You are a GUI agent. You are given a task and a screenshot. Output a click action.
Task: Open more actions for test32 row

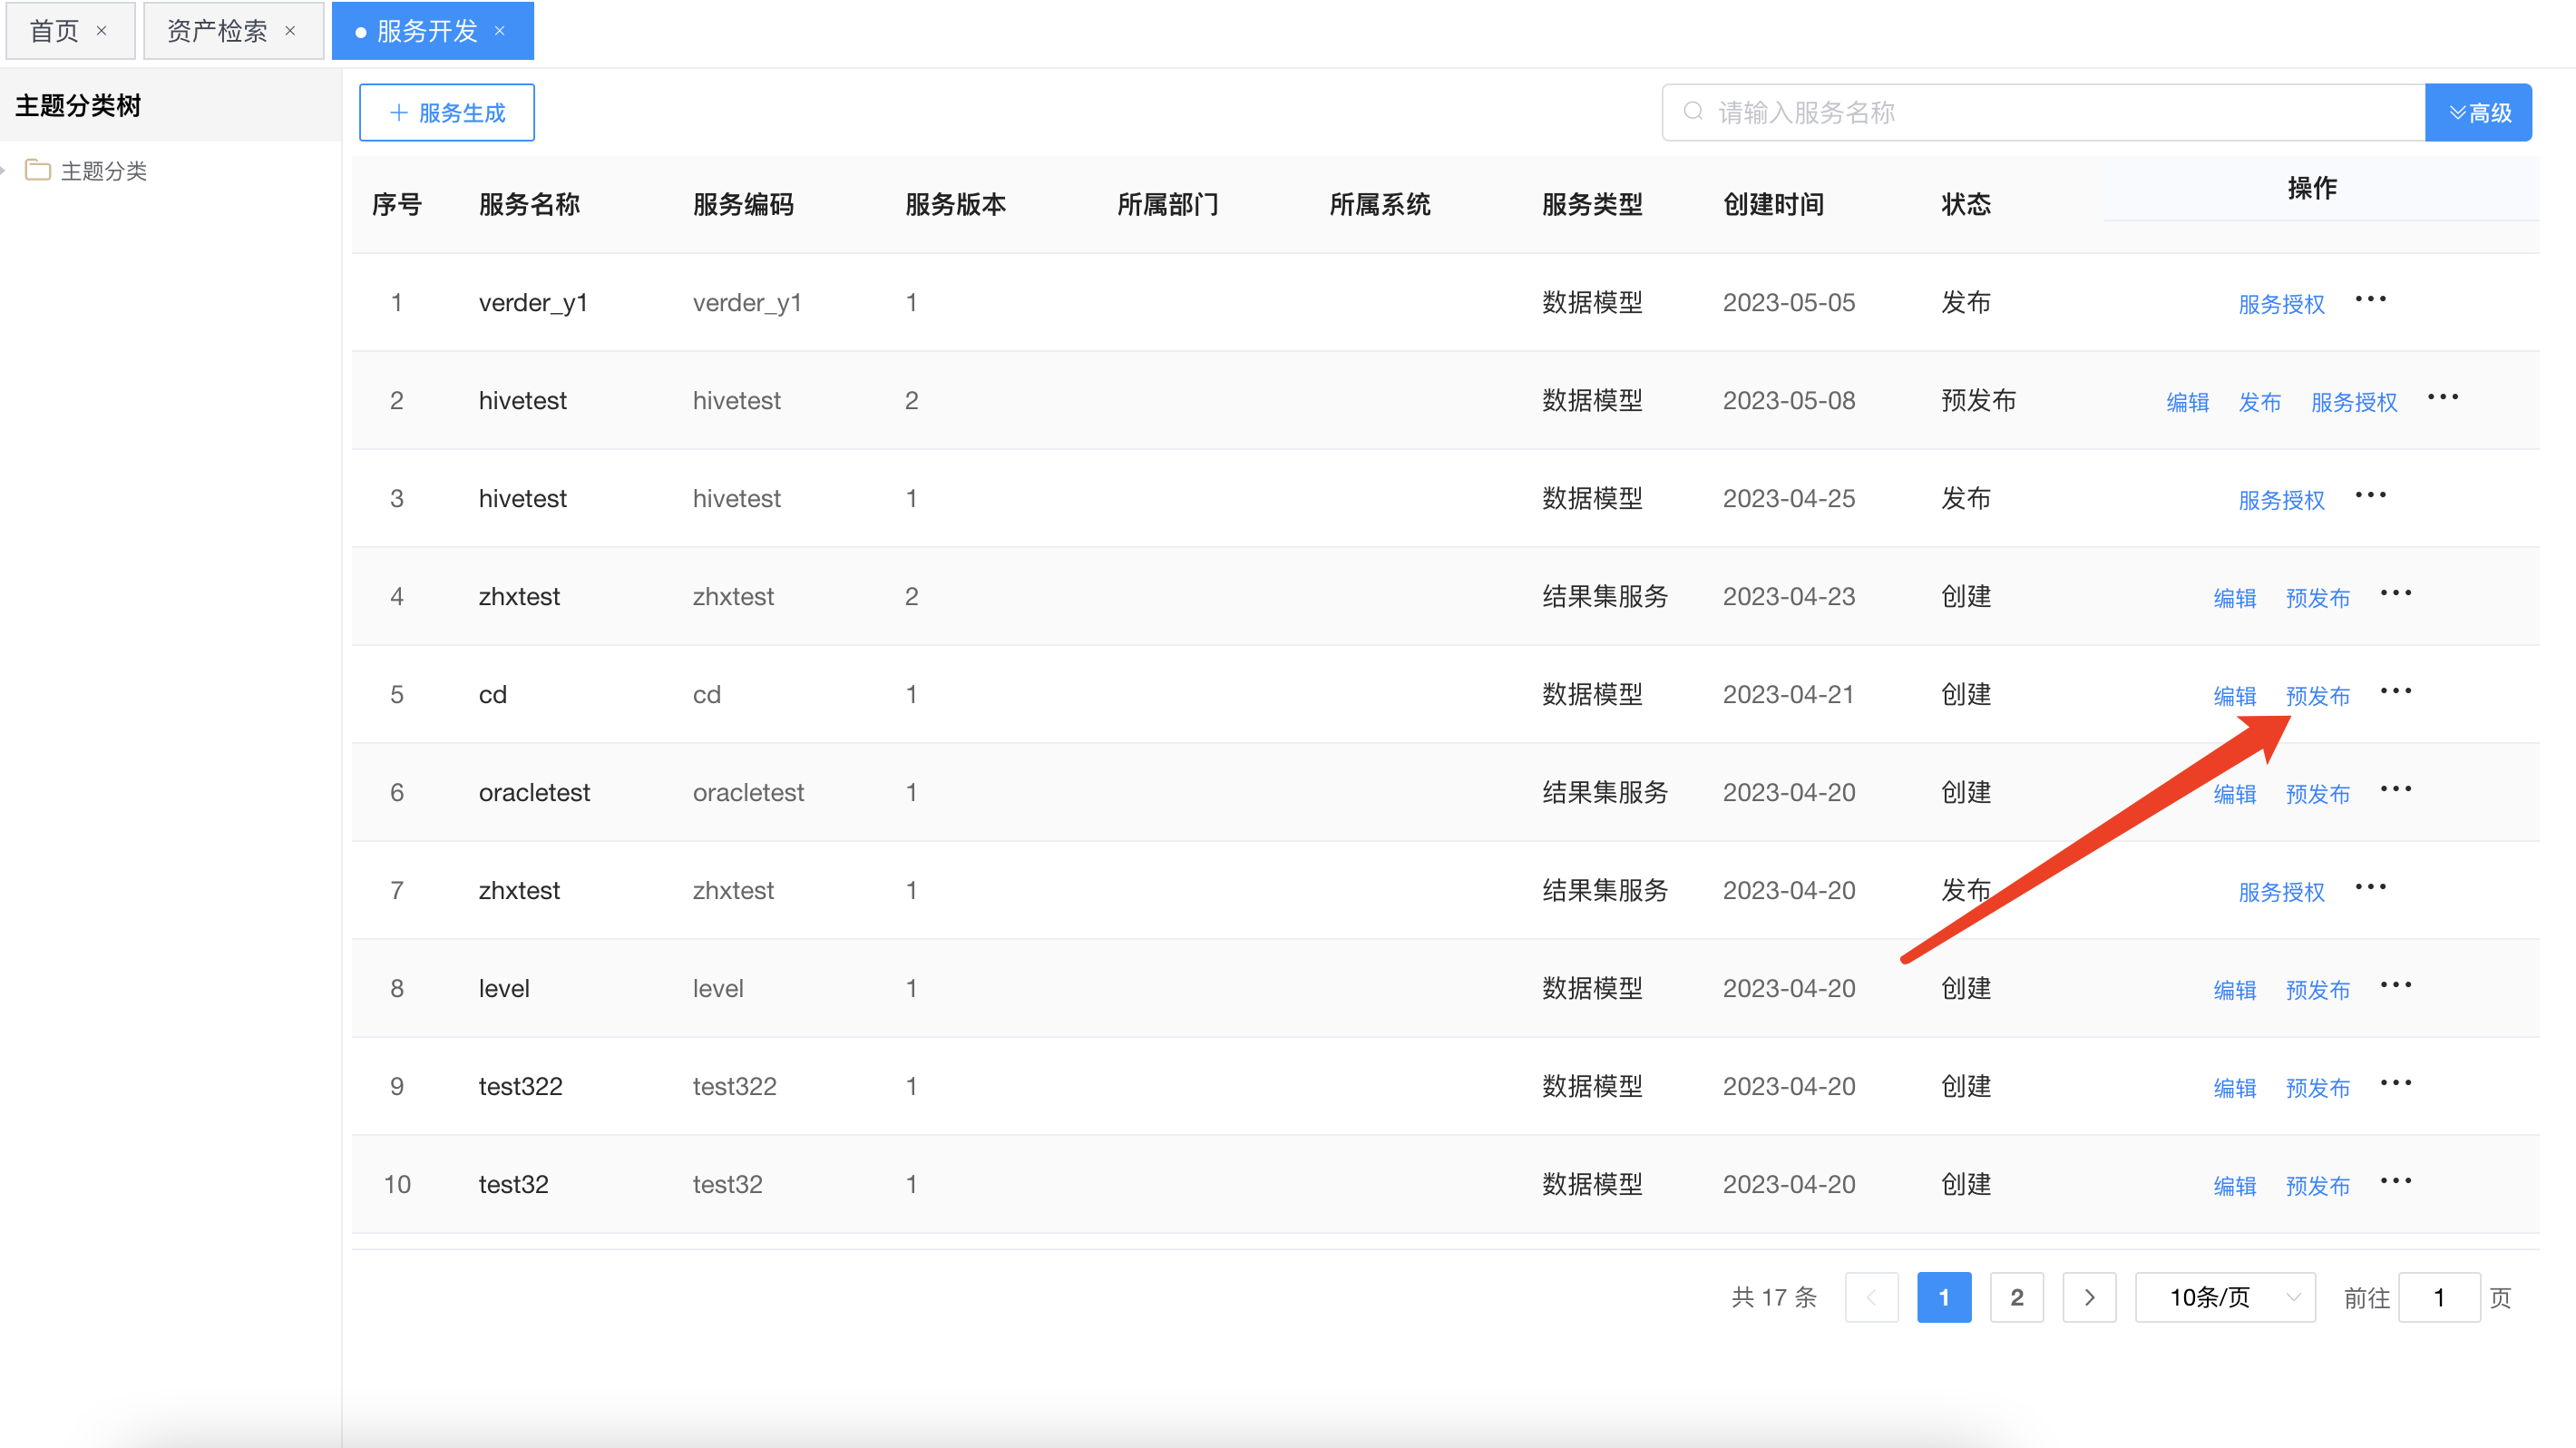(2396, 1181)
